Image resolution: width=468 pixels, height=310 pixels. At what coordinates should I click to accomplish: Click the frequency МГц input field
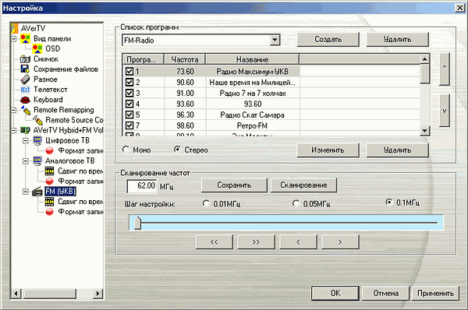coord(142,186)
